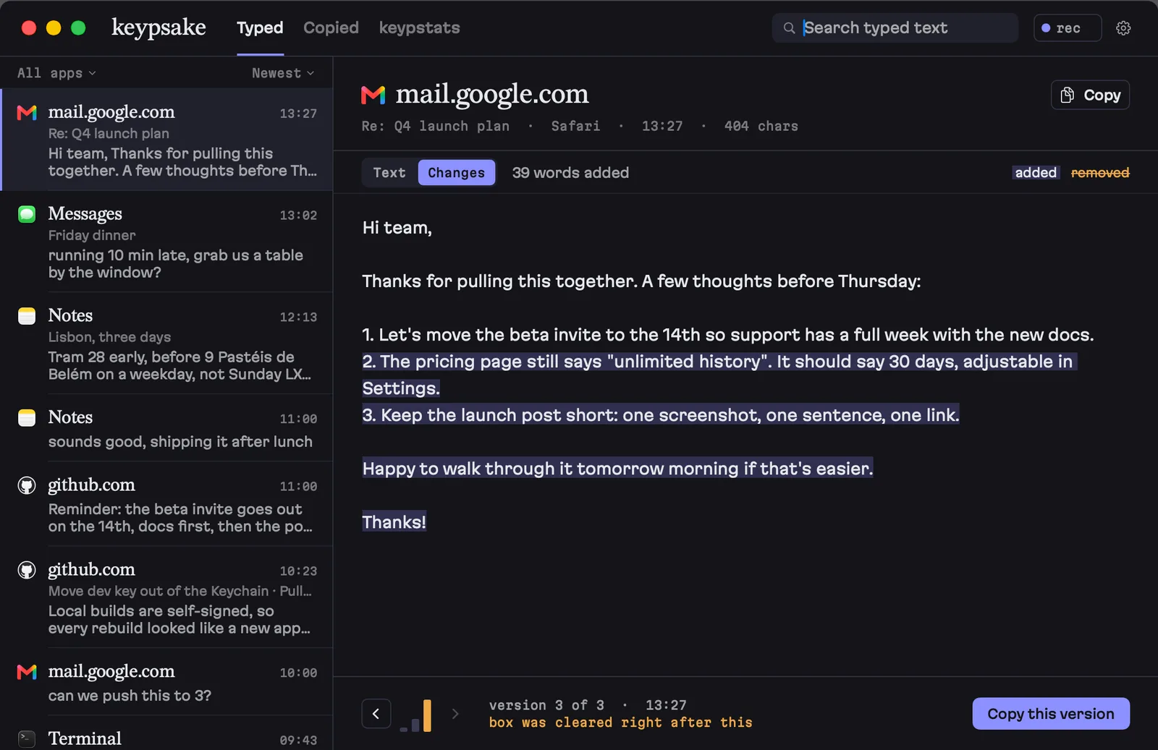Click Copy this version button

click(x=1051, y=714)
